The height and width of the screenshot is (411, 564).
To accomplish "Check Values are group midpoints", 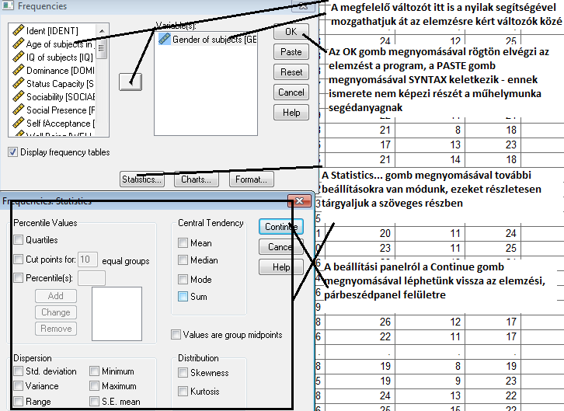I will click(x=176, y=335).
